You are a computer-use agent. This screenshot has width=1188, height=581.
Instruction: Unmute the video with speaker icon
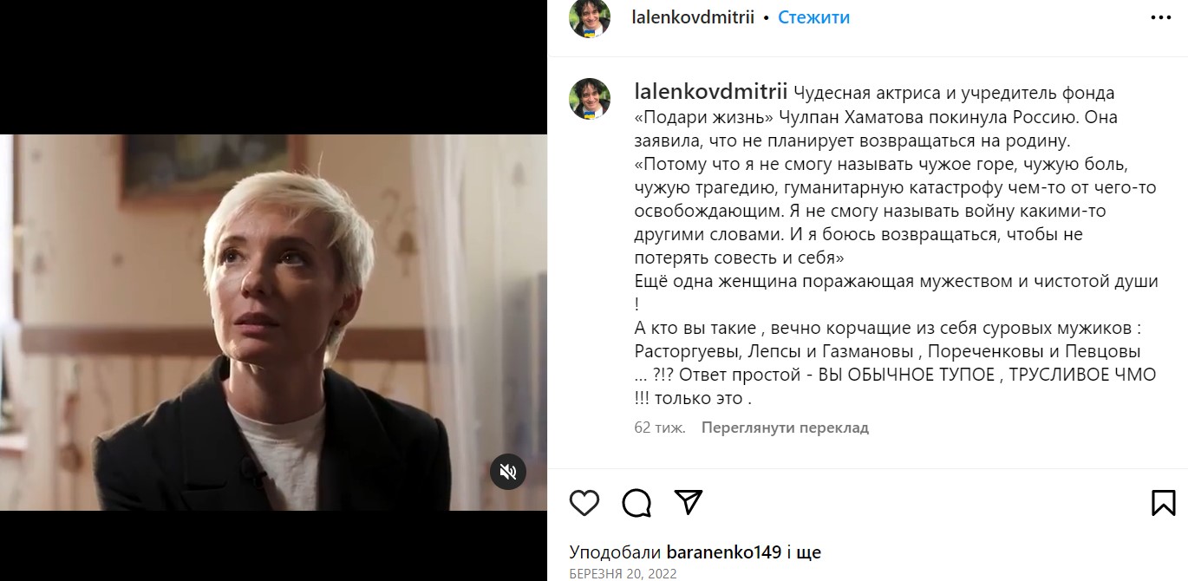508,472
